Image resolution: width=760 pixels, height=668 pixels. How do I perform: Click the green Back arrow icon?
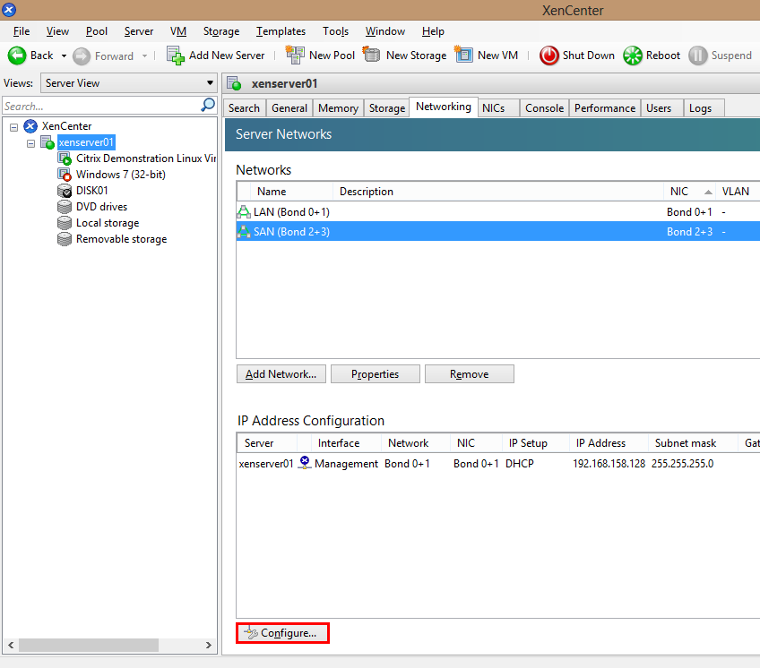coord(17,56)
